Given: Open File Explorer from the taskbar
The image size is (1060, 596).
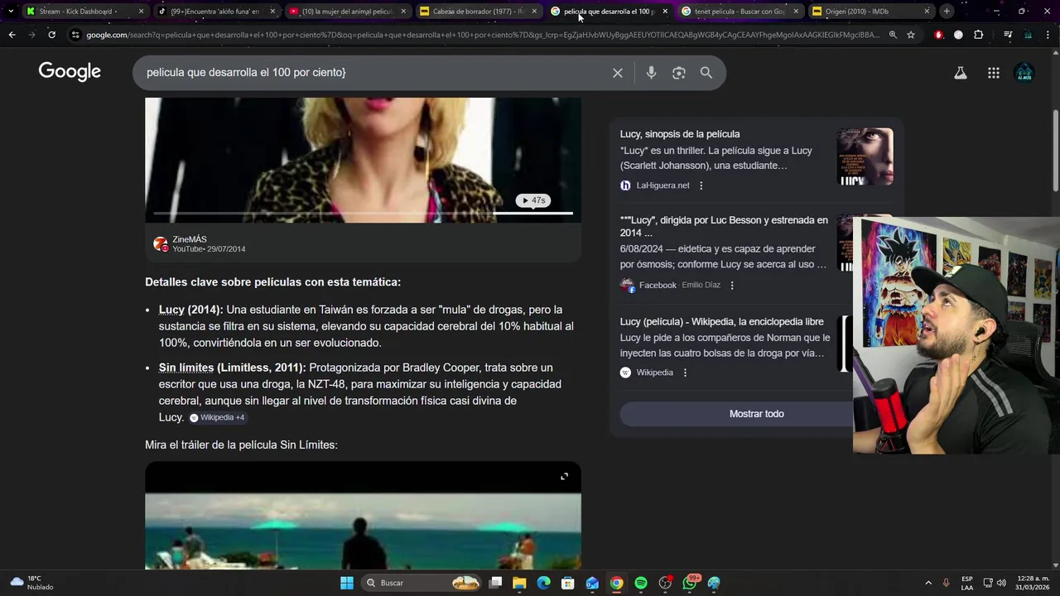Looking at the screenshot, I should 519,583.
